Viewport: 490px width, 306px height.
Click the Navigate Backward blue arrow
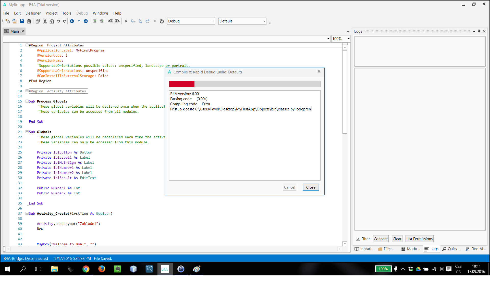pos(72,21)
